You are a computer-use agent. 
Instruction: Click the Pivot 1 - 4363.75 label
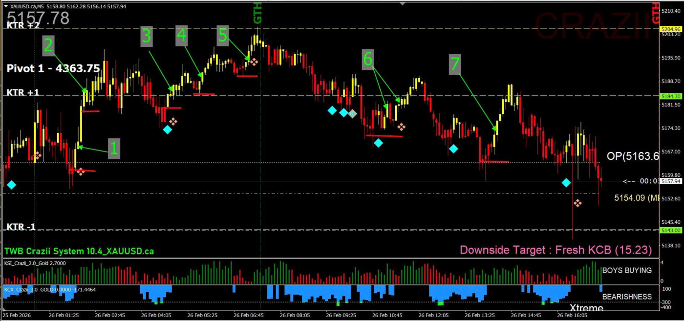click(53, 68)
